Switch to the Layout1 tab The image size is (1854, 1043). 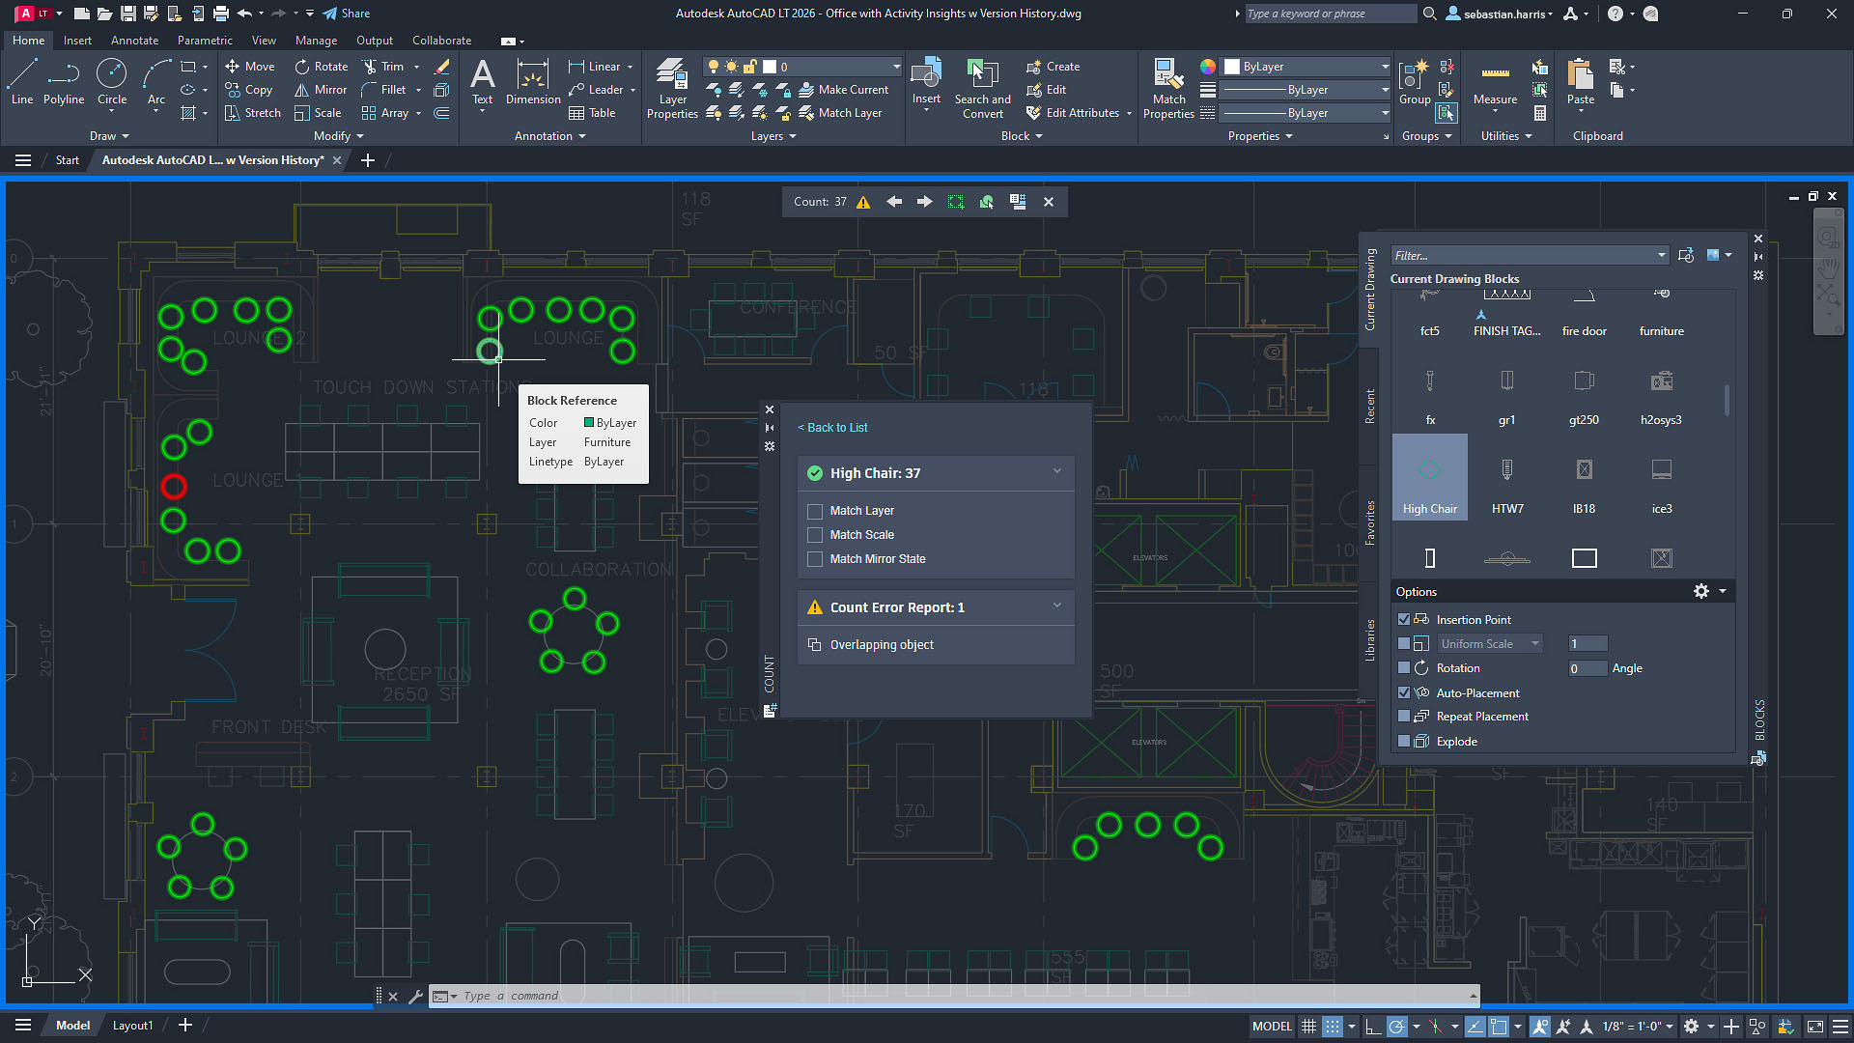pos(132,1025)
